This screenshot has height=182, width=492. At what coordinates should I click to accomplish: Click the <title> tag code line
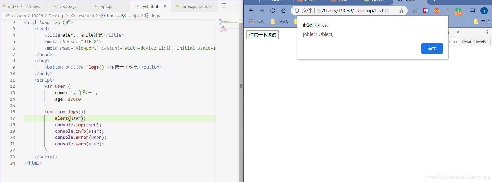(84, 35)
